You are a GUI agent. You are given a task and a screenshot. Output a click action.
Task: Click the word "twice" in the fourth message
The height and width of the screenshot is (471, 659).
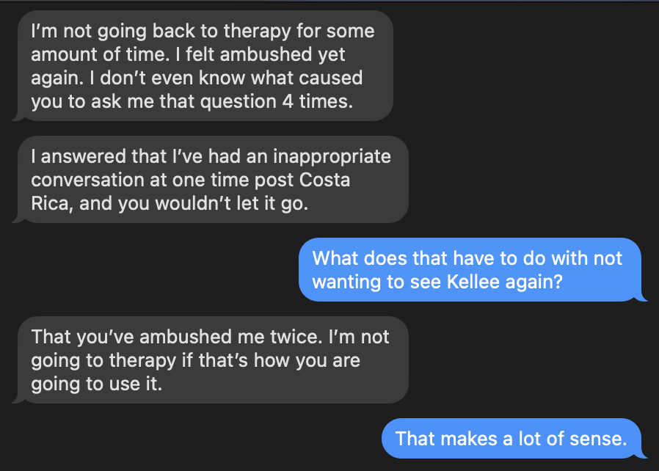click(x=293, y=337)
